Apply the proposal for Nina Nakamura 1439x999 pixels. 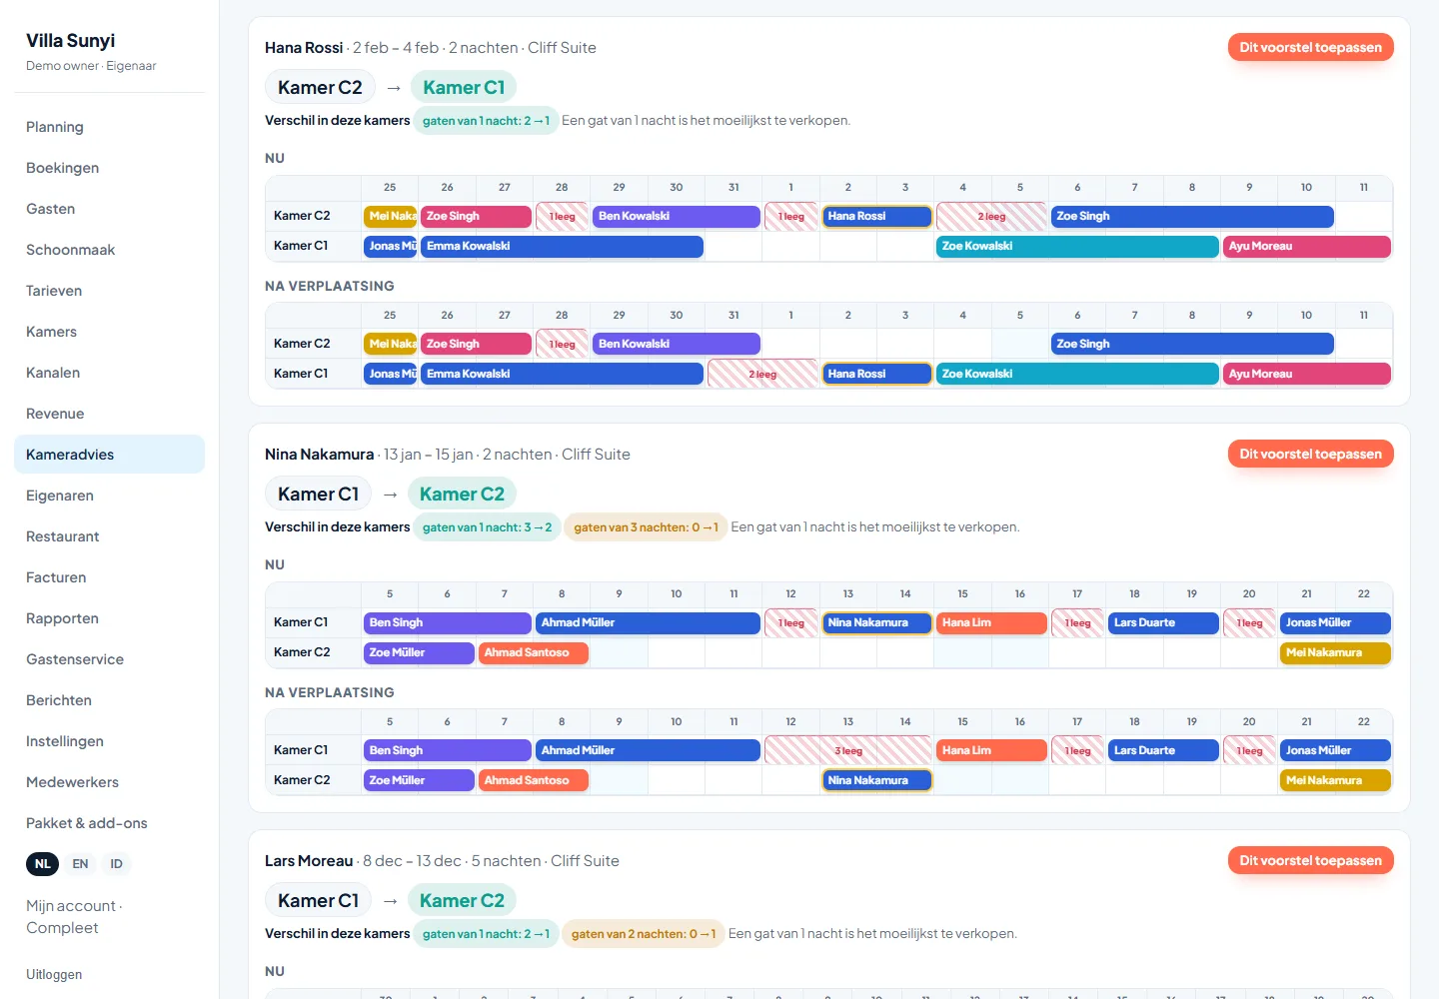pyautogui.click(x=1310, y=454)
